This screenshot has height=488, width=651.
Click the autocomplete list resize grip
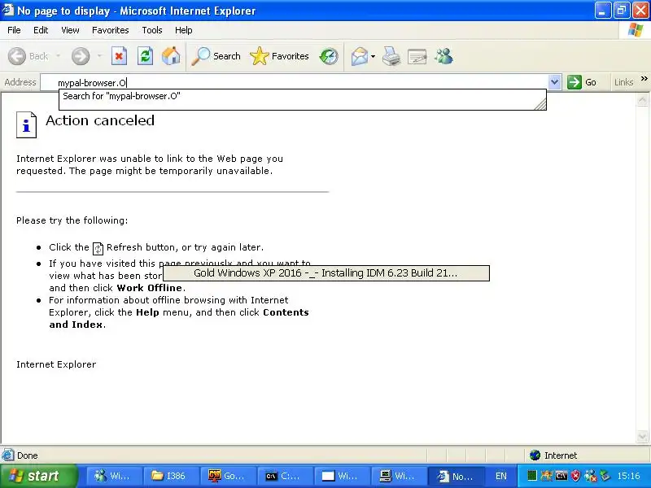(540, 105)
